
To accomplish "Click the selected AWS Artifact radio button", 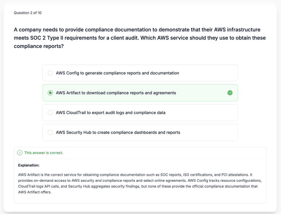I will point(50,93).
